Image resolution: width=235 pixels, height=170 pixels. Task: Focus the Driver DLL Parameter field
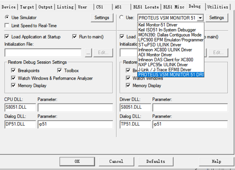[190, 107]
